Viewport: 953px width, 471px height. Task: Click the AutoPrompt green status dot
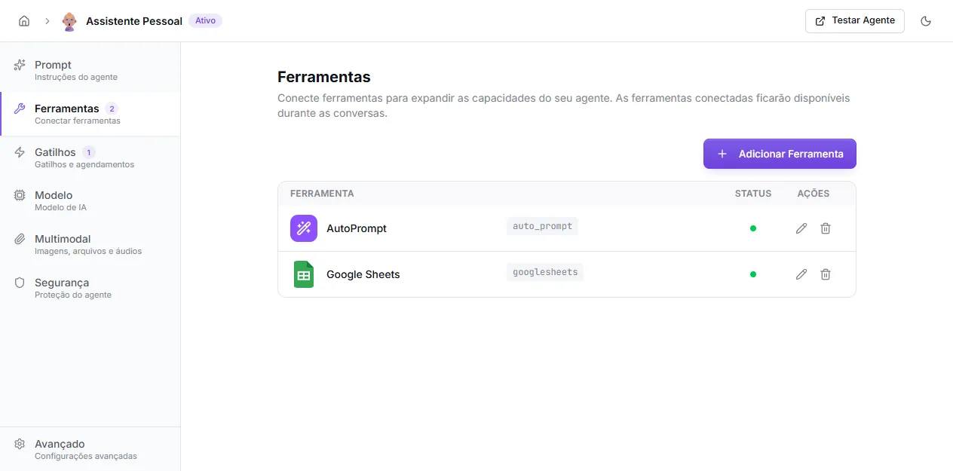[x=753, y=228]
